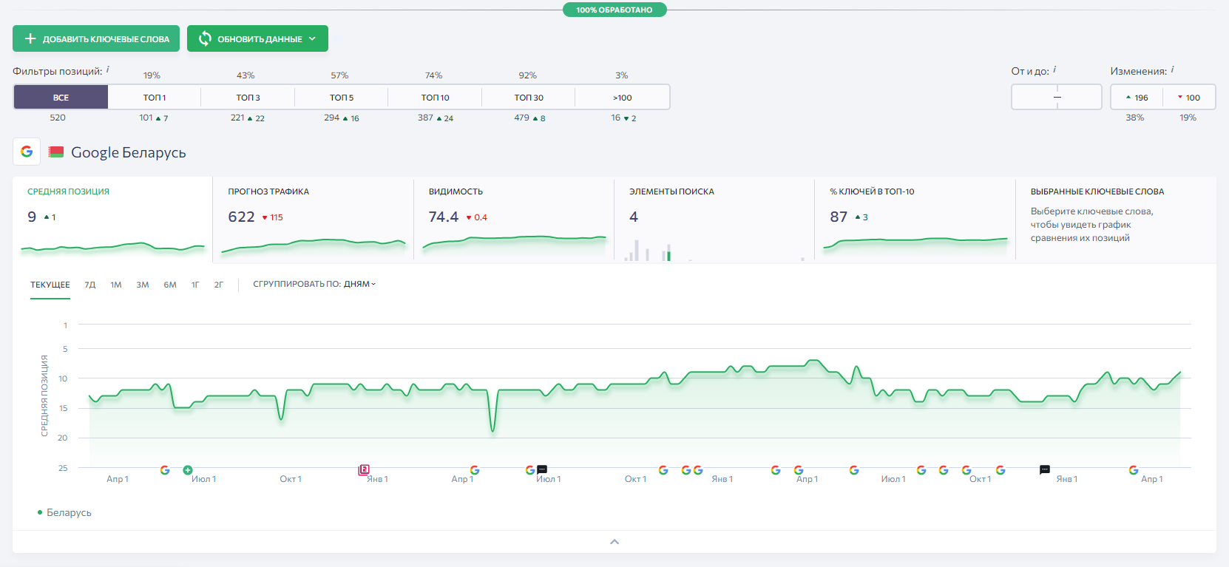The image size is (1229, 567).
Task: Open the chevron dropdown on Обновить данные
Action: [312, 38]
